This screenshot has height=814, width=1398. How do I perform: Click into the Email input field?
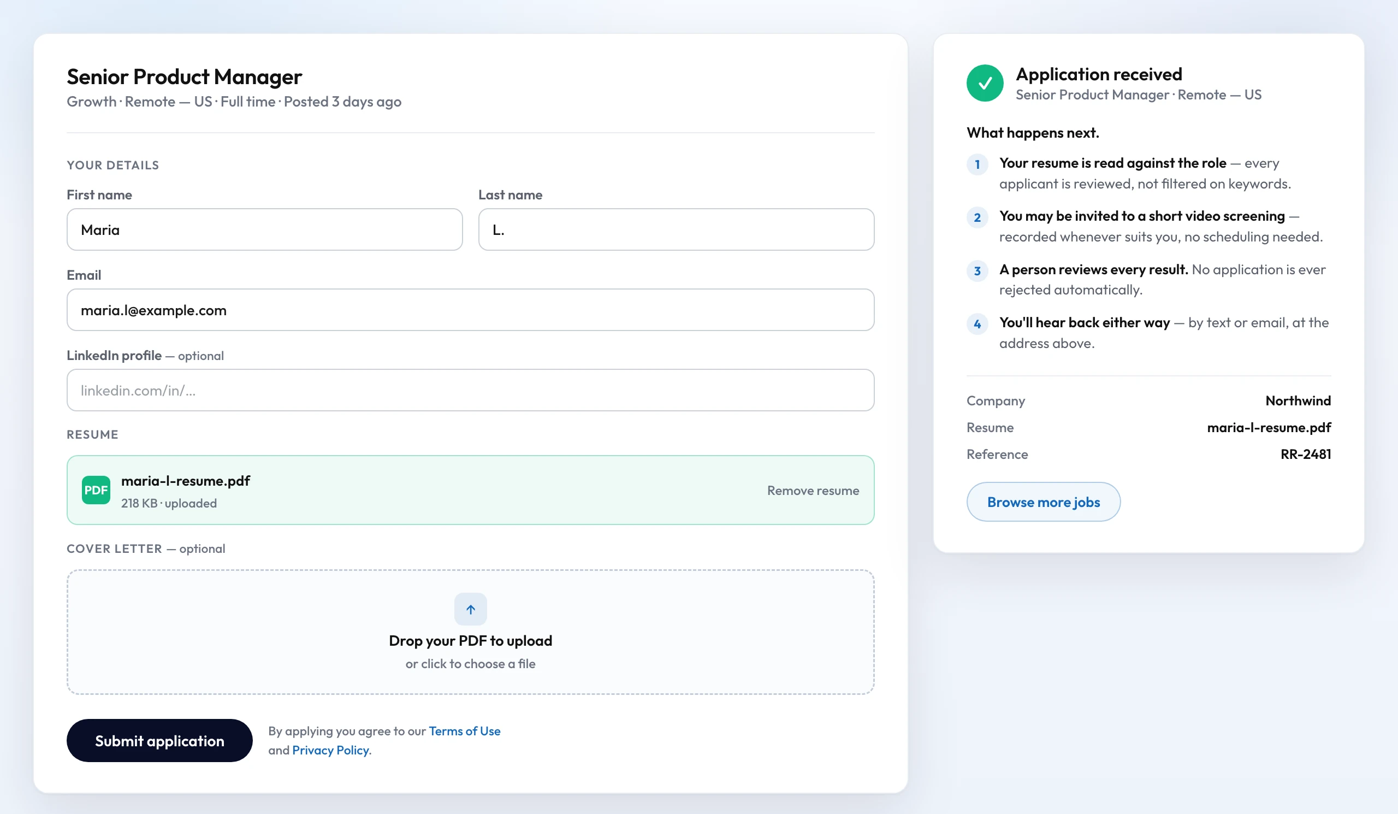[470, 310]
